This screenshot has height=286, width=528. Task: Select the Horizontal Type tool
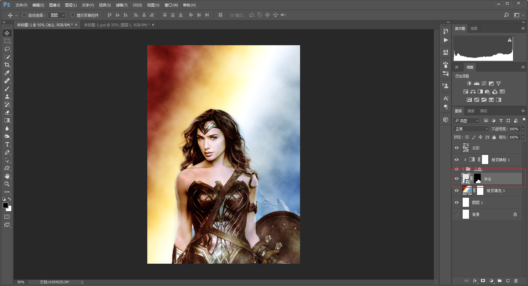click(7, 144)
